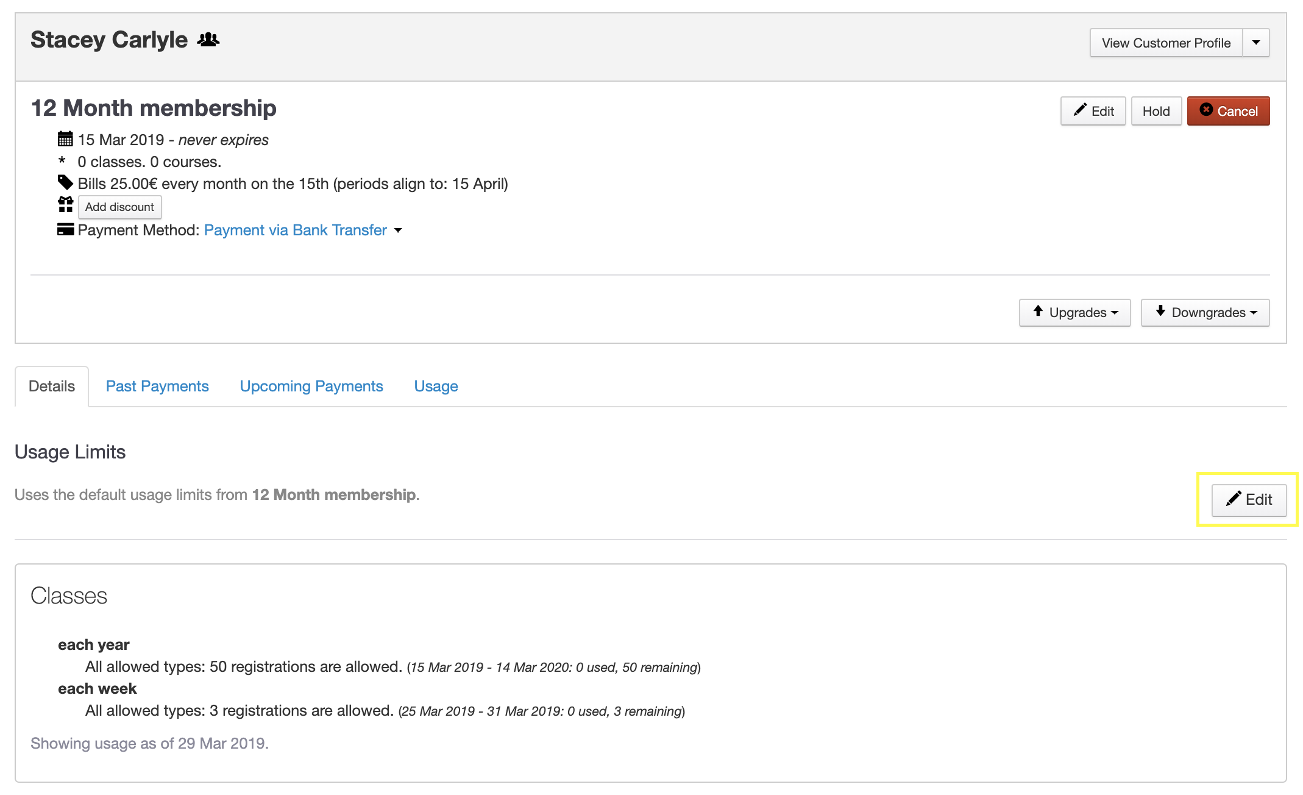Select the Usage tab
Screen dimensions: 1303x795
point(436,386)
